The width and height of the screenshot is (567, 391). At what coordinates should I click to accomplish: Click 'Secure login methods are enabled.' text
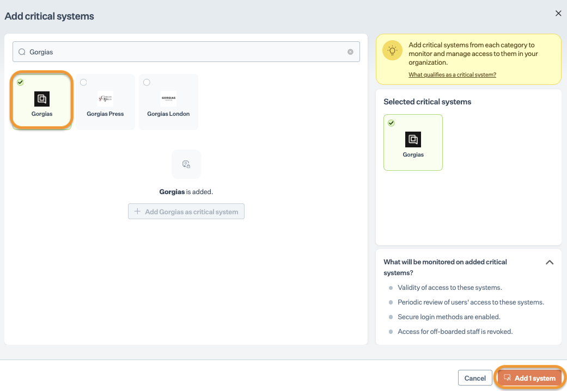tap(449, 317)
